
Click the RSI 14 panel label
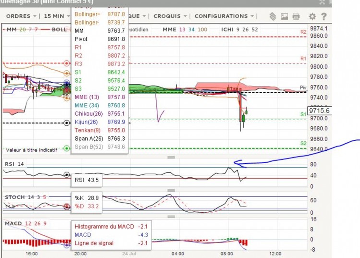coord(14,164)
